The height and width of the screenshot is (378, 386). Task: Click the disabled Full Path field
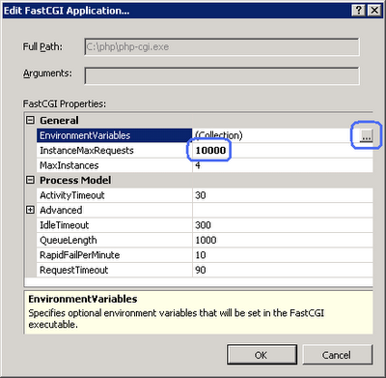pyautogui.click(x=222, y=47)
